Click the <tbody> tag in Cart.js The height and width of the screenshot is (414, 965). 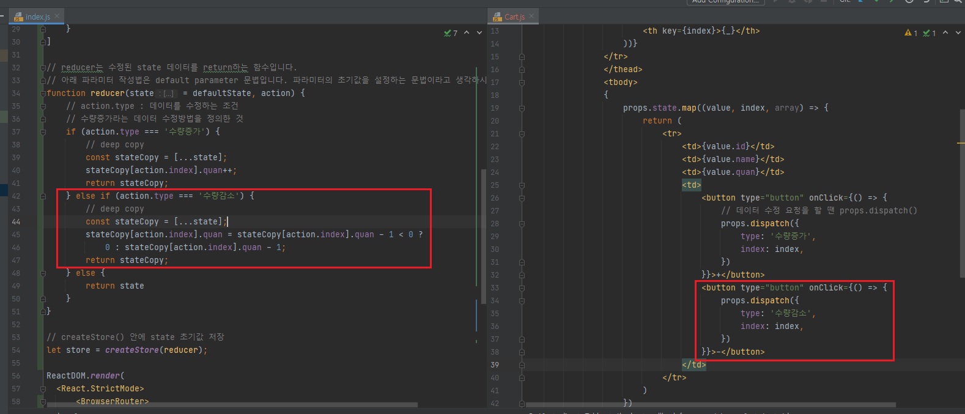click(x=621, y=83)
